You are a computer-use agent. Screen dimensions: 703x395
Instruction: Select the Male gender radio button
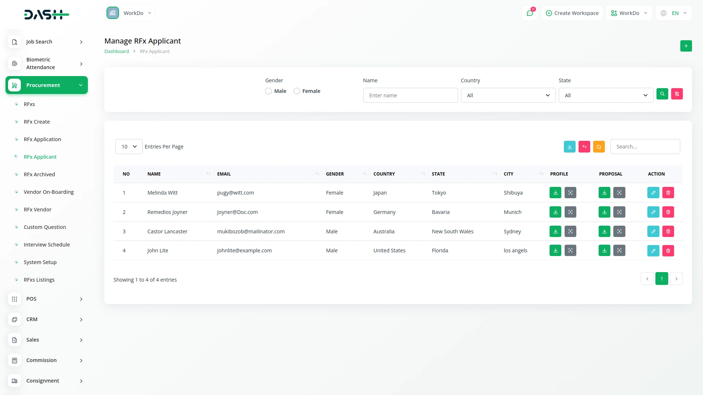[x=268, y=91]
